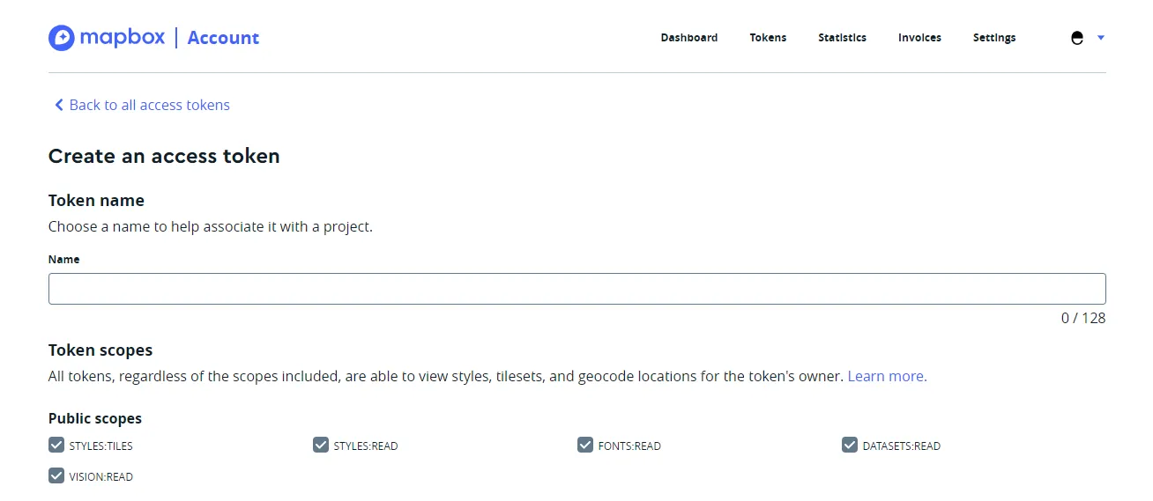Uncheck the STYLES:READ scope
The height and width of the screenshot is (501, 1153).
[x=321, y=445]
